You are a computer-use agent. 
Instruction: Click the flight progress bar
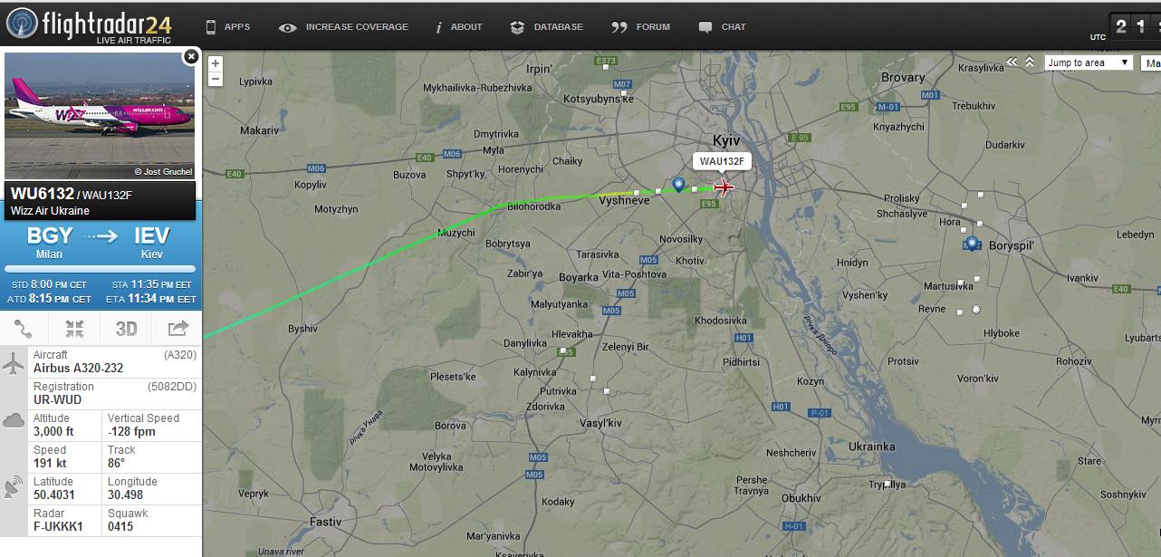coord(101,269)
